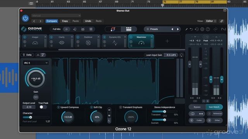
Task: Select the Imager module
Action: (35, 41)
